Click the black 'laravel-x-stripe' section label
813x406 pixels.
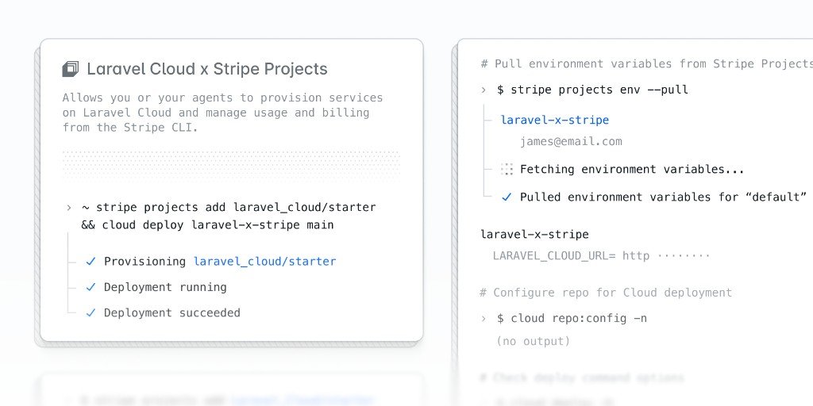point(534,235)
